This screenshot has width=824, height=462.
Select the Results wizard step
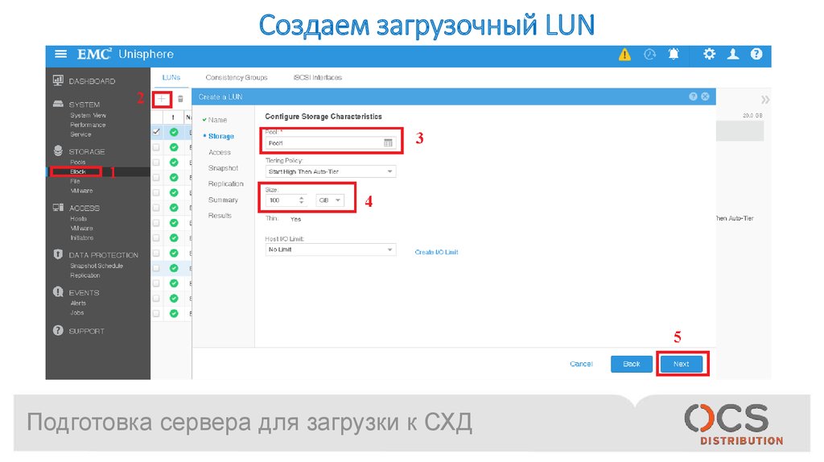click(220, 216)
